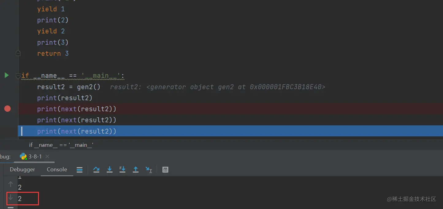The width and height of the screenshot is (443, 209).
Task: Open the Evaluate Expression calculator icon
Action: (x=165, y=169)
